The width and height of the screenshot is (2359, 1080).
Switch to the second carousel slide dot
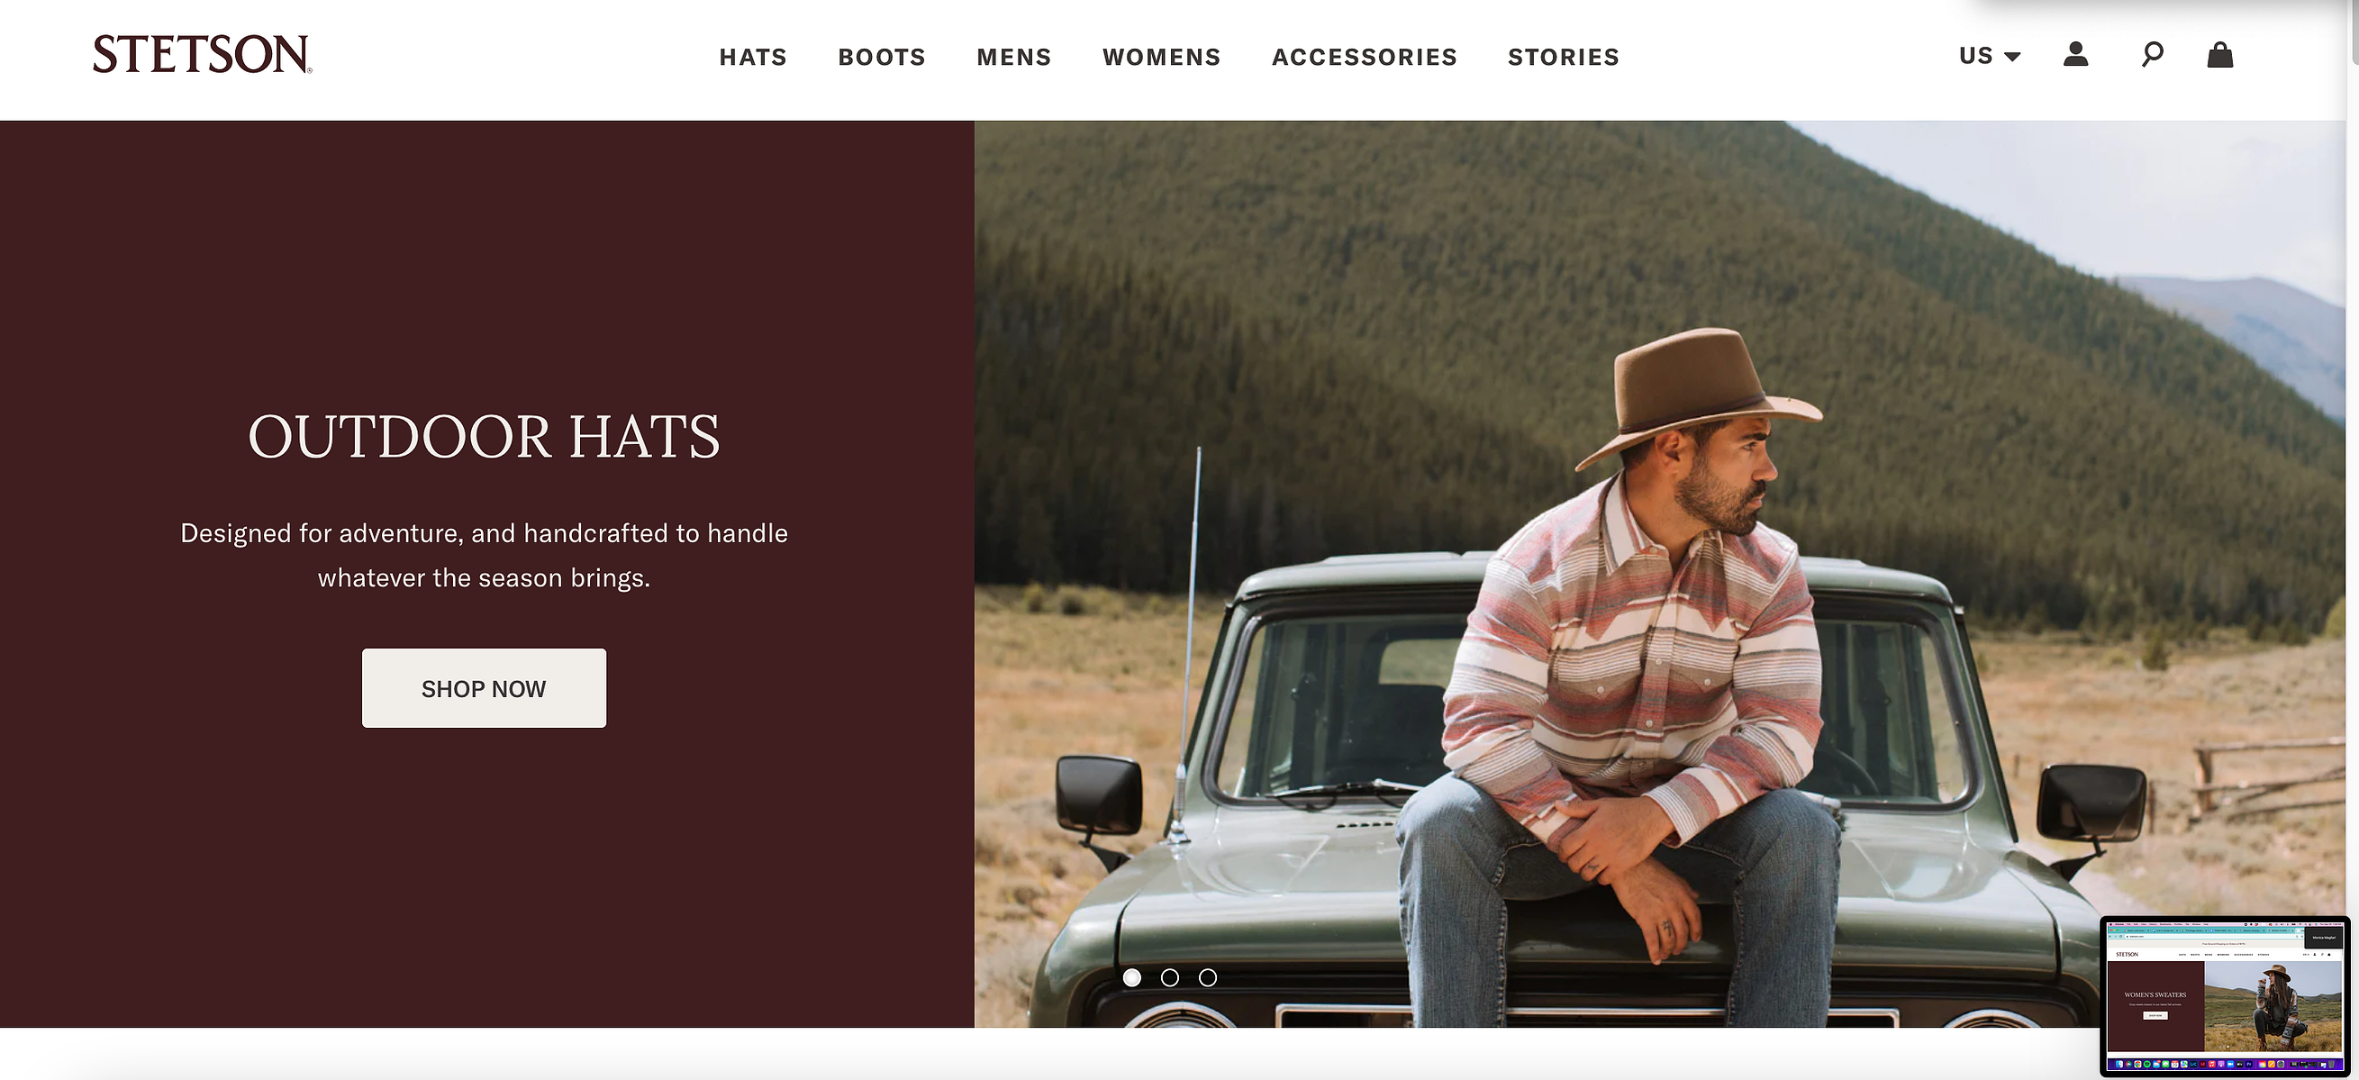pos(1169,977)
